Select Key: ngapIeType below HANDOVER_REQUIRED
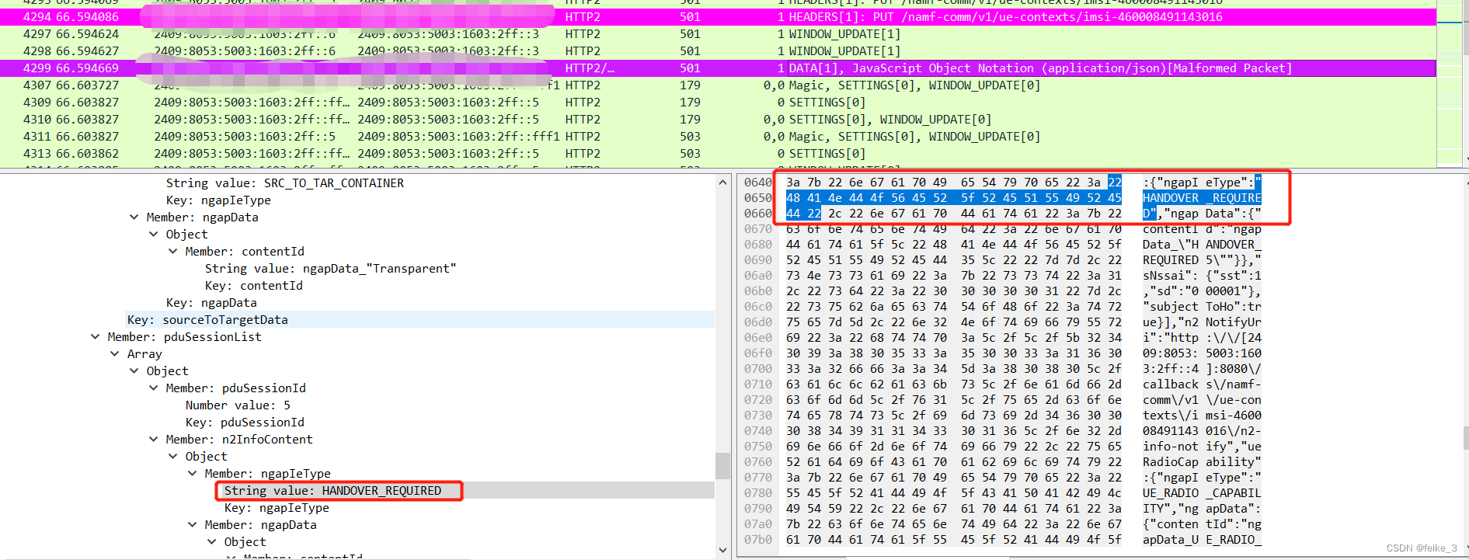Viewport: 1469px width, 560px height. [x=277, y=508]
